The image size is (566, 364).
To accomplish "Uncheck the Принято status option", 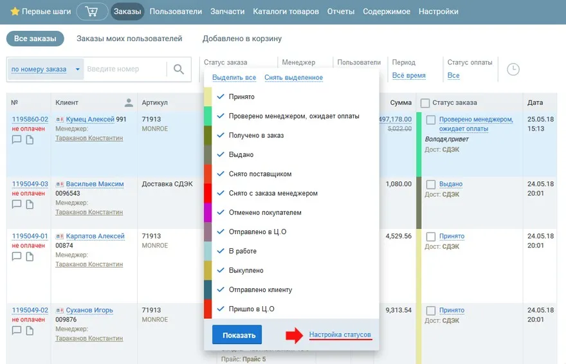I will (x=221, y=96).
